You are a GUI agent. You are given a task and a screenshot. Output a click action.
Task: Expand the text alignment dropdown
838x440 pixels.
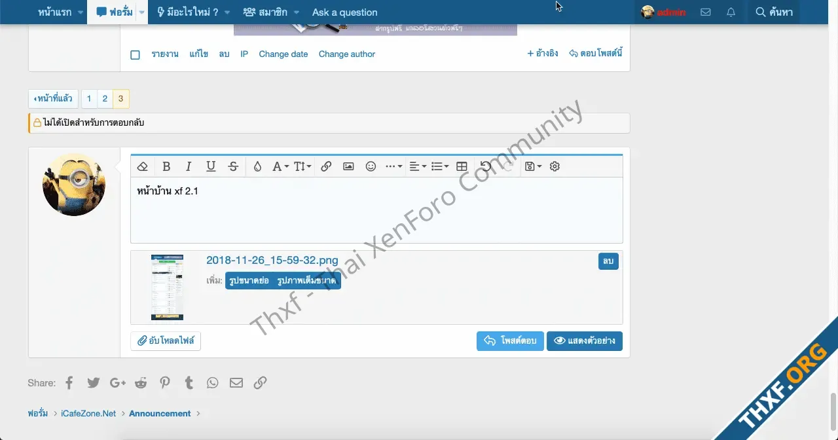click(x=416, y=166)
